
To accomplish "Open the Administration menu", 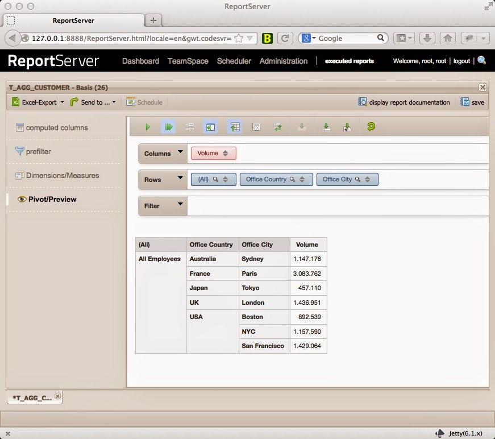I will (x=284, y=61).
